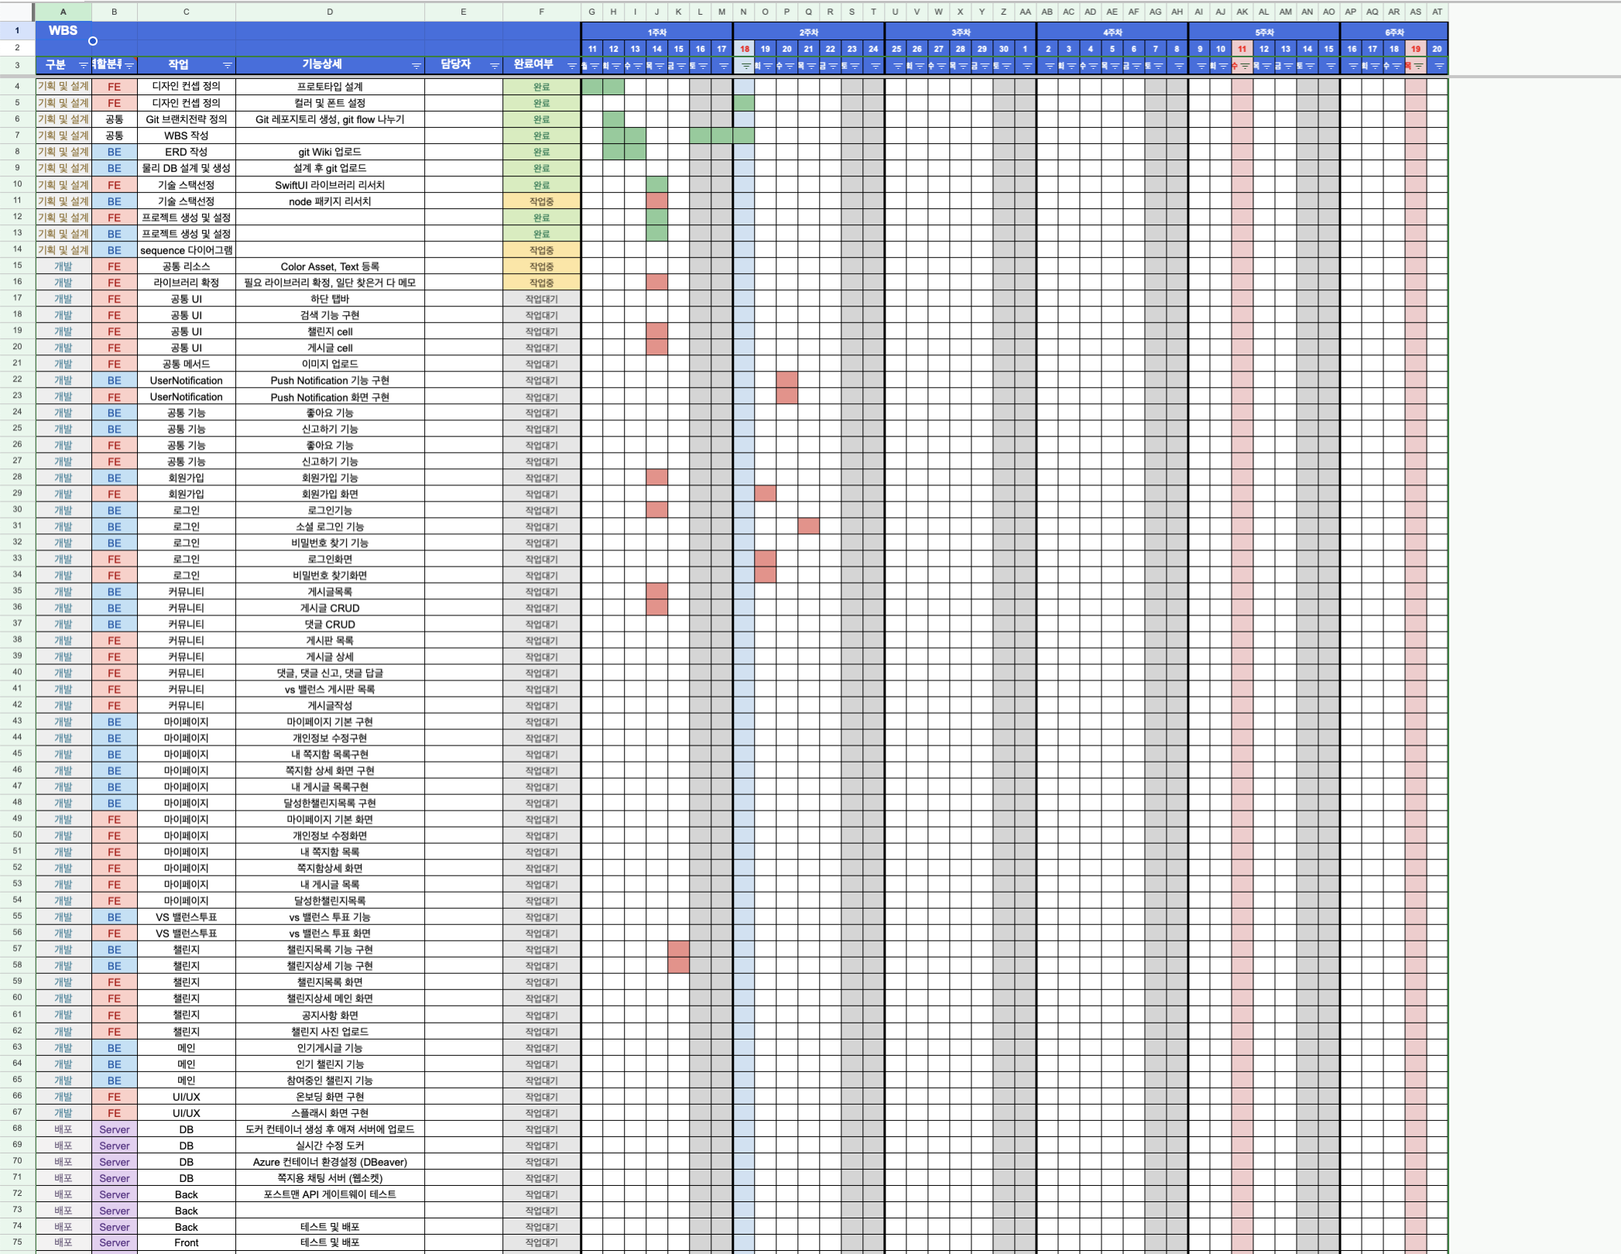Click filter icon under date 11 of 1주차

pos(595,67)
